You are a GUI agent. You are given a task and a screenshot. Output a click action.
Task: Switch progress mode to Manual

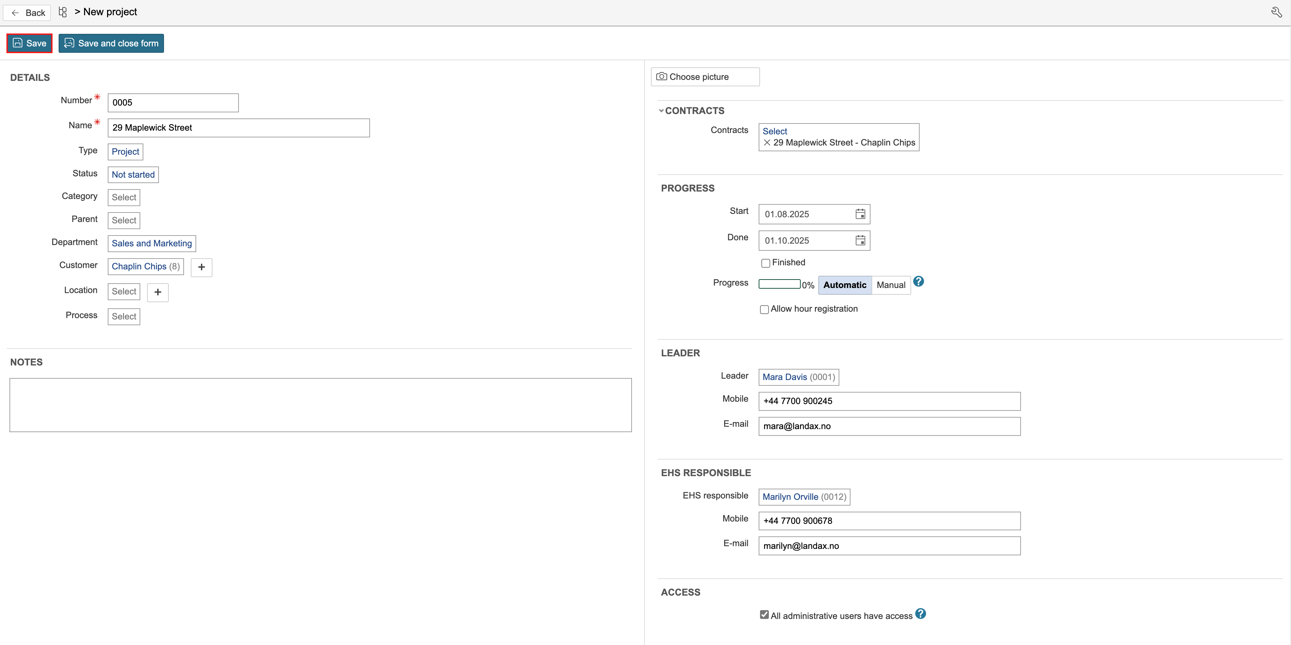coord(890,285)
